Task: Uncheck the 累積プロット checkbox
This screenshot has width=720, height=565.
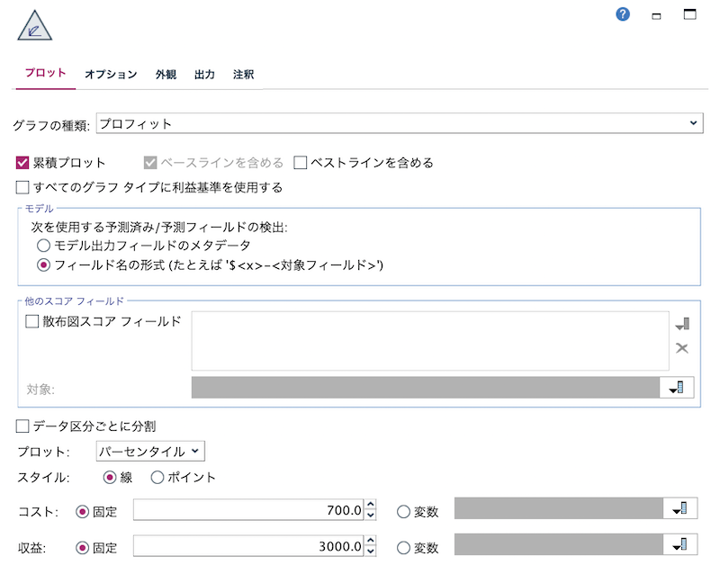Action: [x=19, y=163]
